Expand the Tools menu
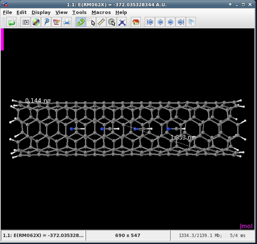The height and width of the screenshot is (244, 257). (x=79, y=12)
